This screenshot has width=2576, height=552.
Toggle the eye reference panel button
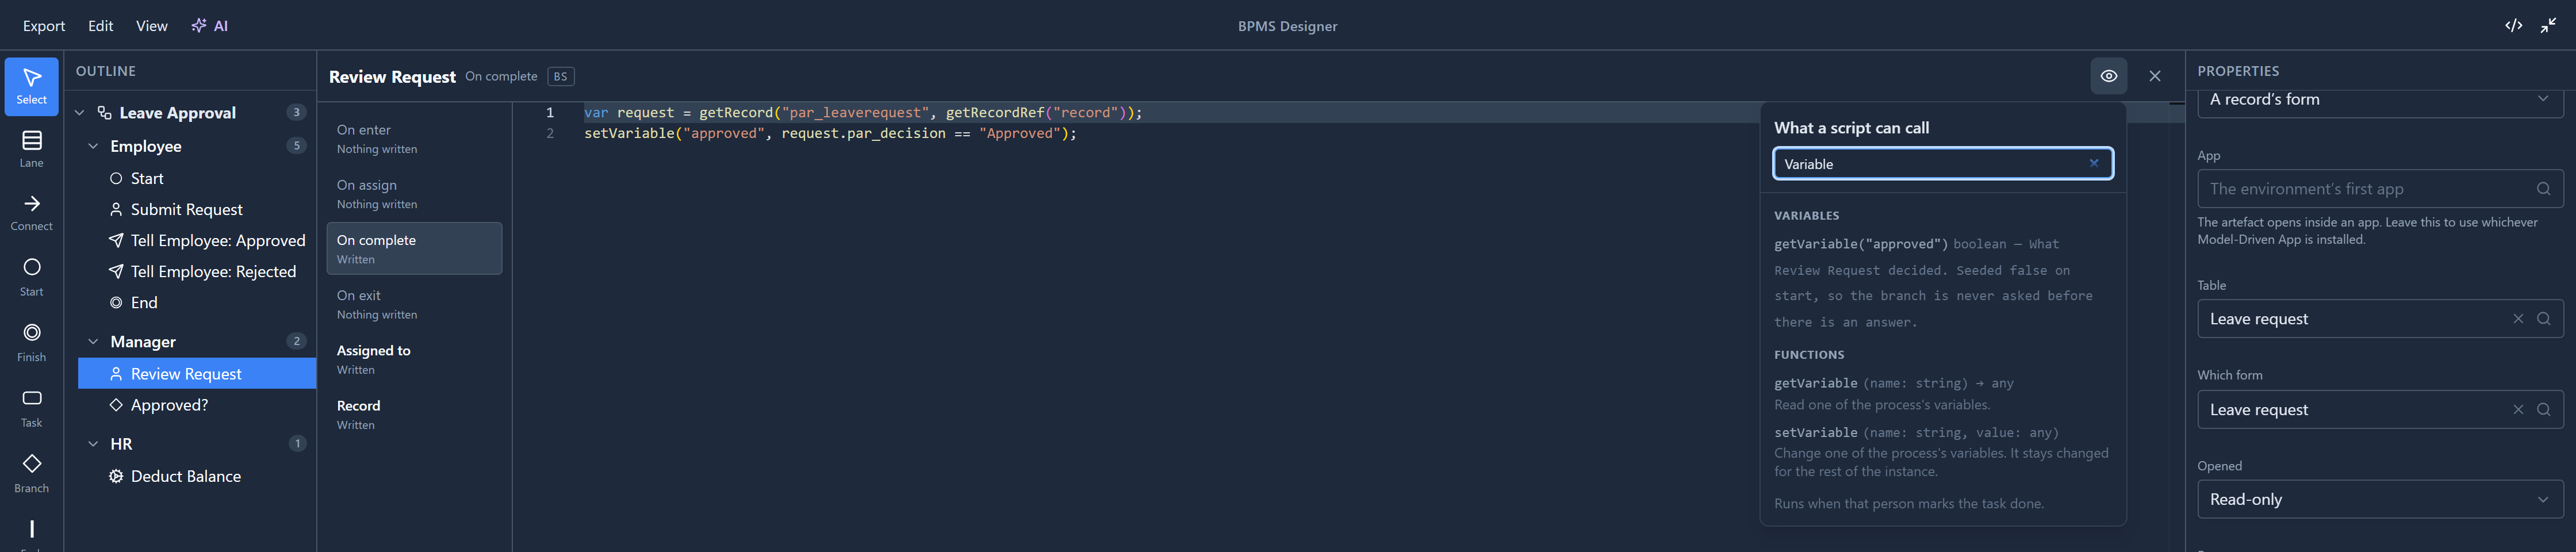pos(2108,76)
